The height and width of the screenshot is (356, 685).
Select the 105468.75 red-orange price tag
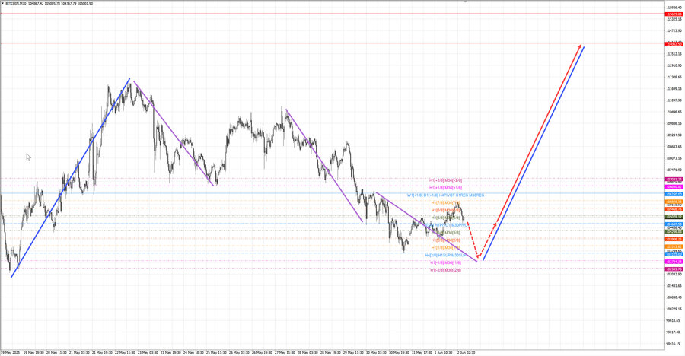click(674, 209)
